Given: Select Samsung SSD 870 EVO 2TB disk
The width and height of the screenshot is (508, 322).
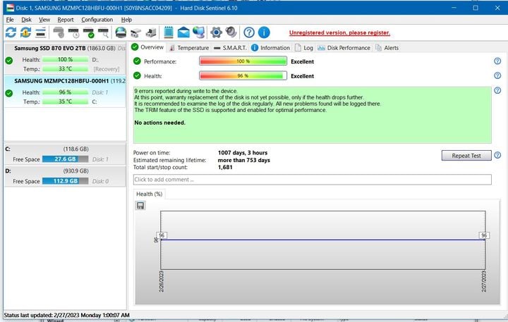Looking at the screenshot, I should 65,58.
